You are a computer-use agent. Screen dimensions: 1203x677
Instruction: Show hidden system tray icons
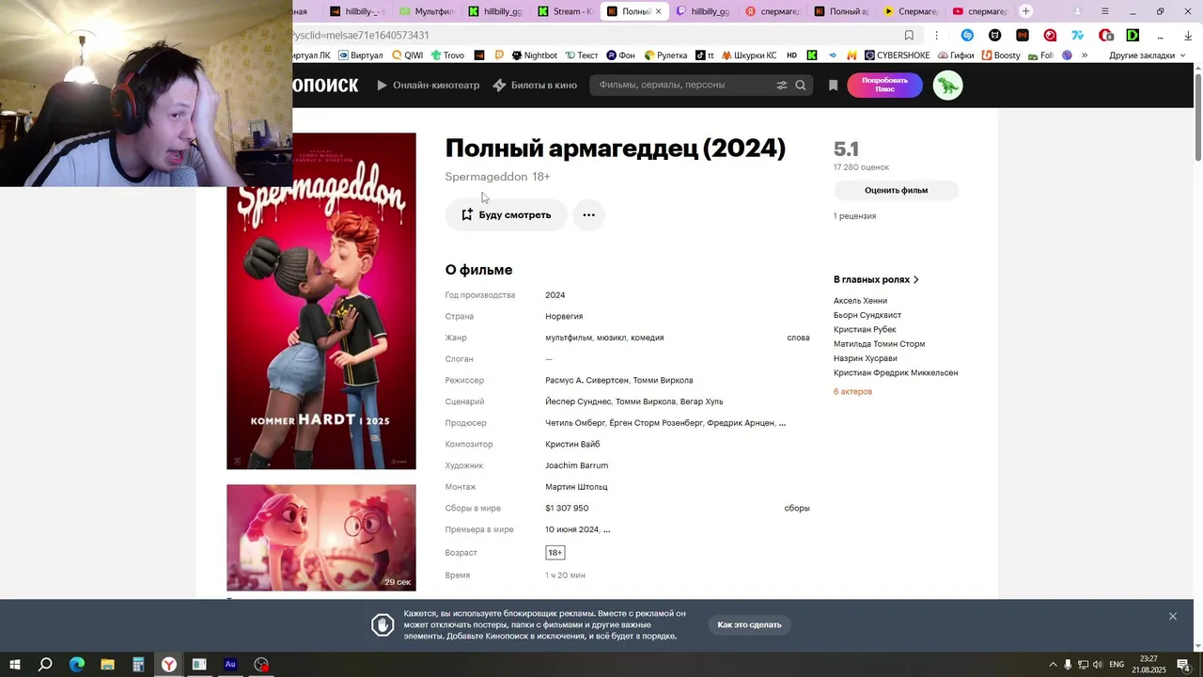[x=1053, y=665]
